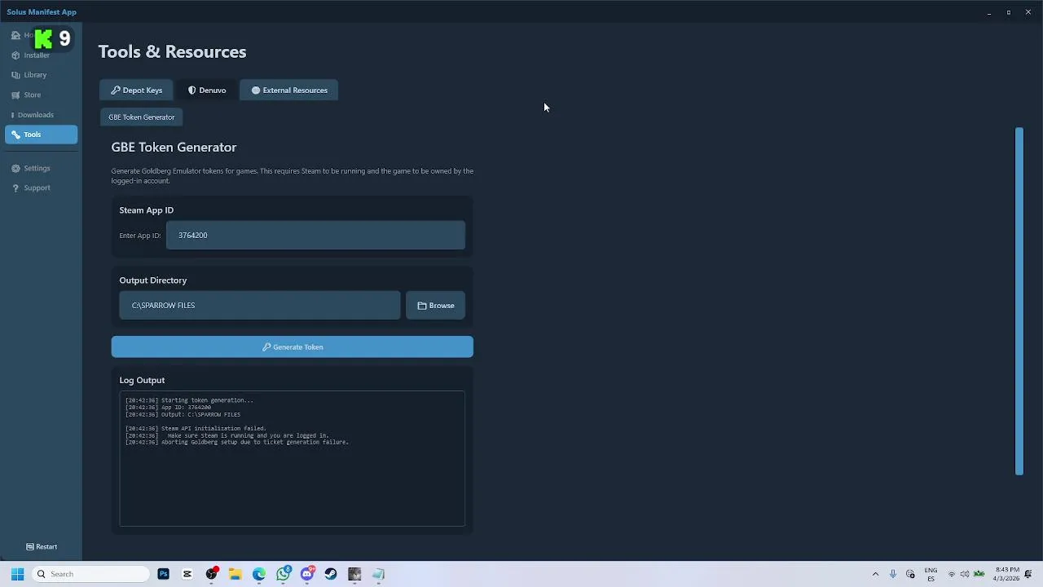Switch to the Denuvo tab
The height and width of the screenshot is (587, 1043).
(207, 90)
